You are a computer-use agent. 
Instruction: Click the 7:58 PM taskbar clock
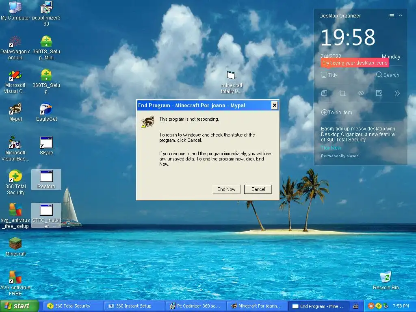point(401,306)
